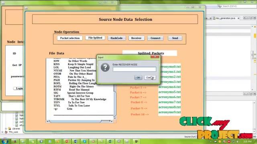Click the Packet 8 --> label
This screenshot has width=257, height=144.
pyautogui.click(x=139, y=102)
